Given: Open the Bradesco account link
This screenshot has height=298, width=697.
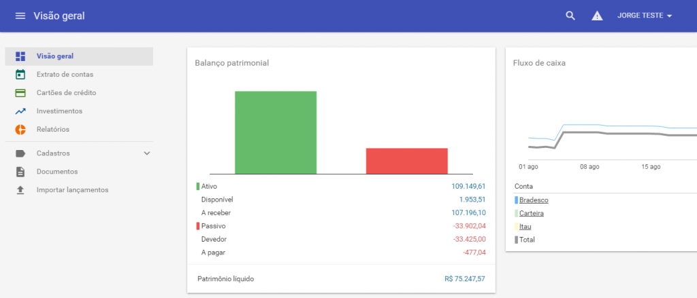Looking at the screenshot, I should click(534, 200).
